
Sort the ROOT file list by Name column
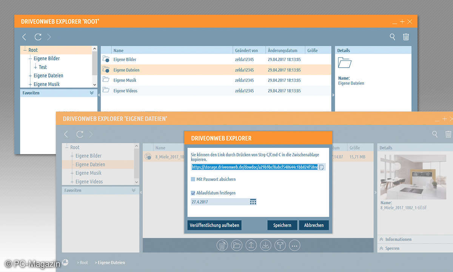click(172, 50)
